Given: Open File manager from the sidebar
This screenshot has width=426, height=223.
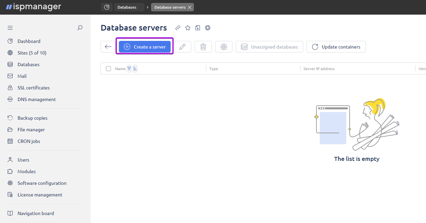Looking at the screenshot, I should coord(31,130).
